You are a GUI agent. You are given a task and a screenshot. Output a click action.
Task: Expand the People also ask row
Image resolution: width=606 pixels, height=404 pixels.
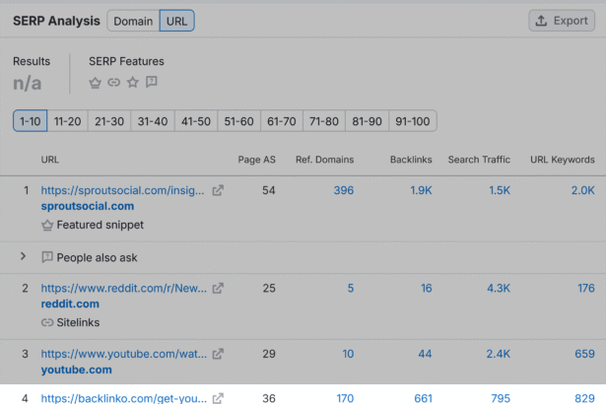(23, 257)
